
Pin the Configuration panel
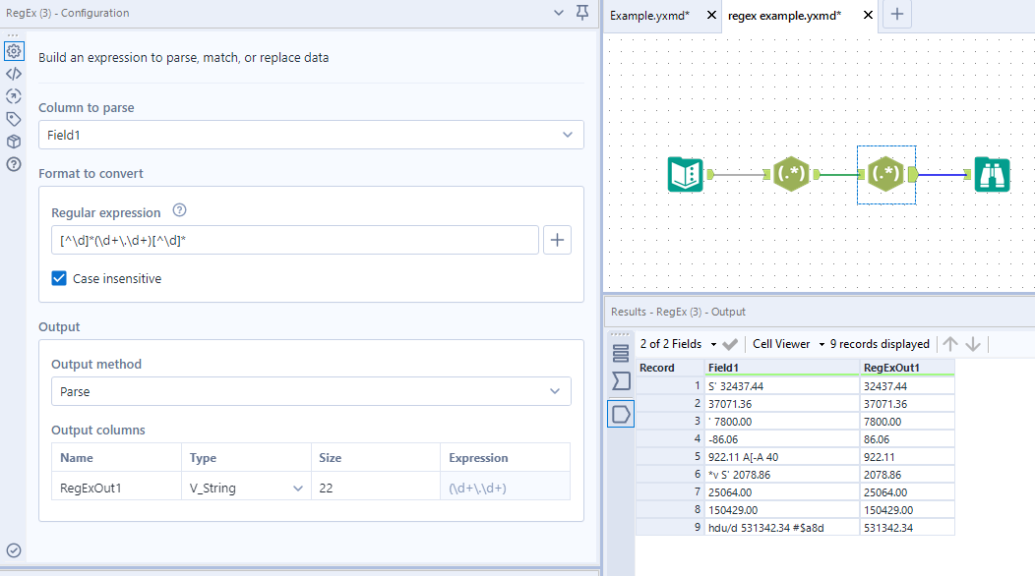[582, 13]
